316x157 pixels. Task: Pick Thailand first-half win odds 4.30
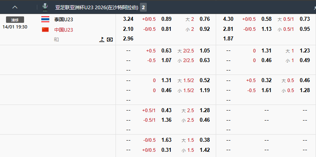[228, 19]
